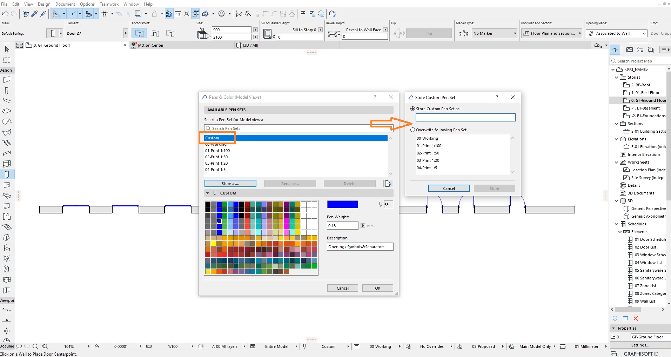Open the File menu
This screenshot has width=671, height=357.
point(4,4)
